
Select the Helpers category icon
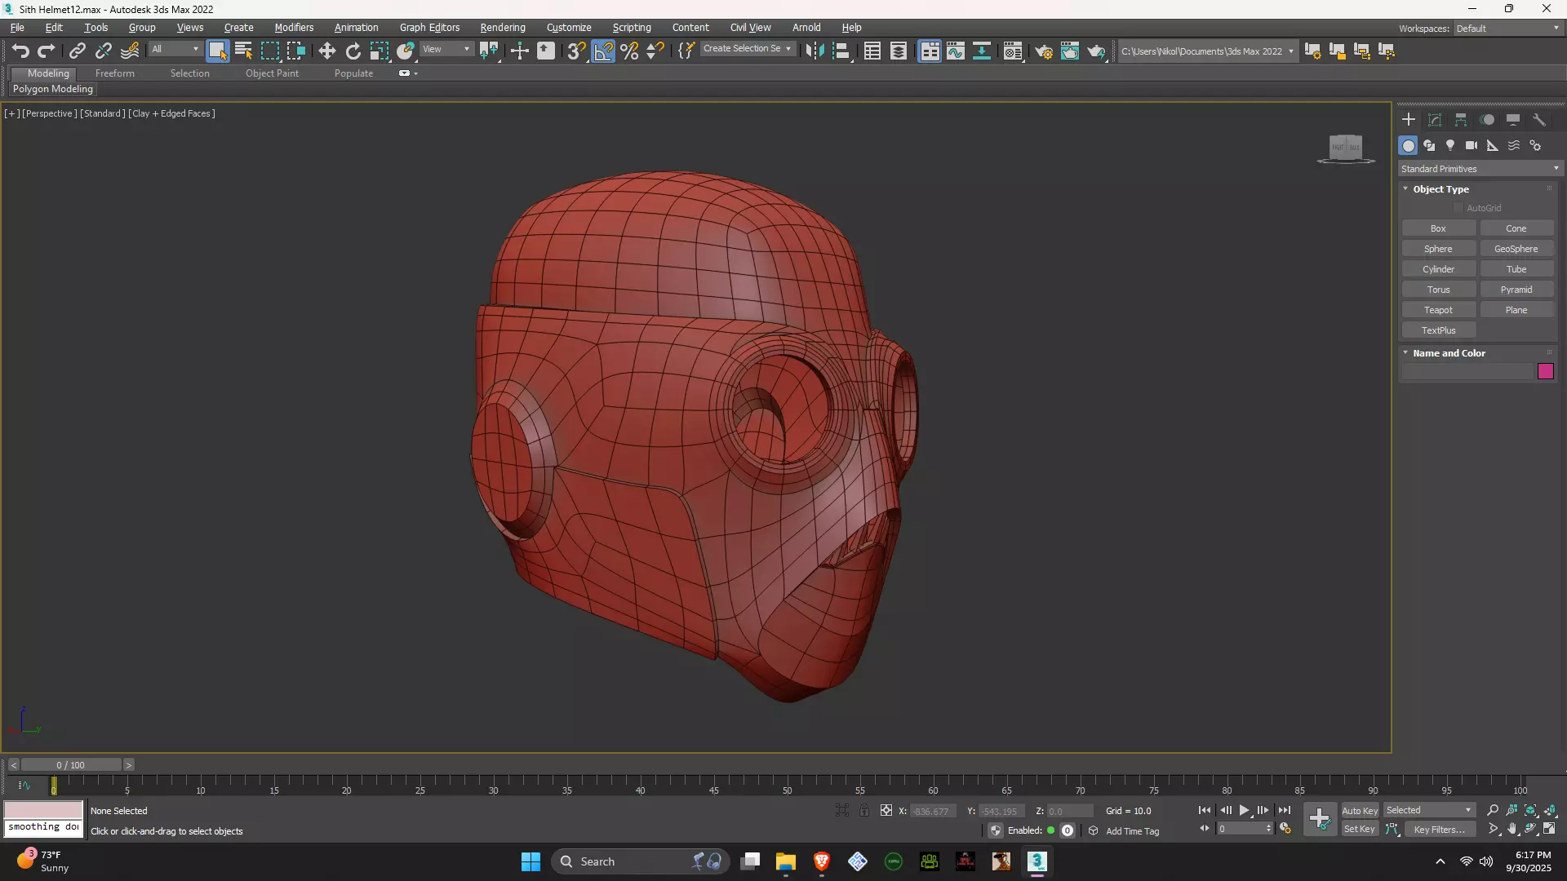(1493, 145)
